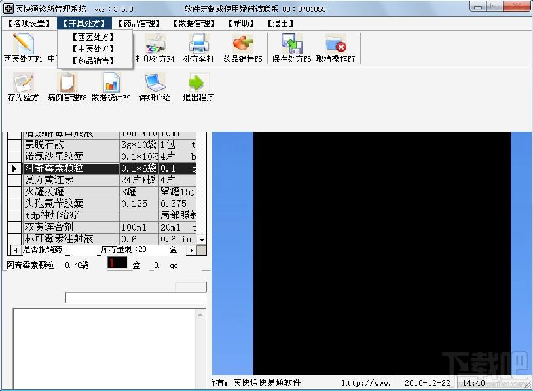Click row selector arrow beside 阿奇霉素颗粒
This screenshot has height=391, width=533.
pyautogui.click(x=14, y=168)
